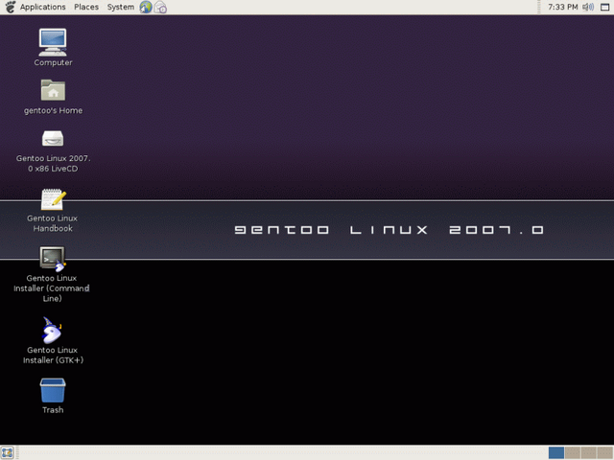Screen dimensions: 614x460
Task: Switch to the third workspace
Action: tap(588, 453)
